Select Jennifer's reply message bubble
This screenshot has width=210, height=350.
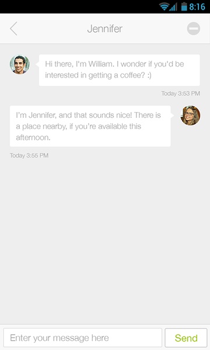coord(90,126)
